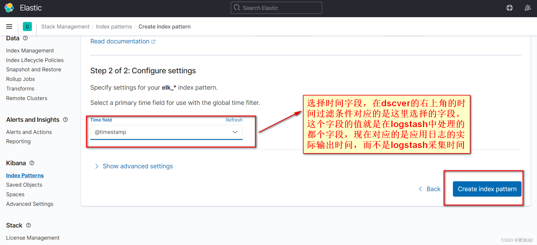Open Remote Clusters in sidebar

27,98
